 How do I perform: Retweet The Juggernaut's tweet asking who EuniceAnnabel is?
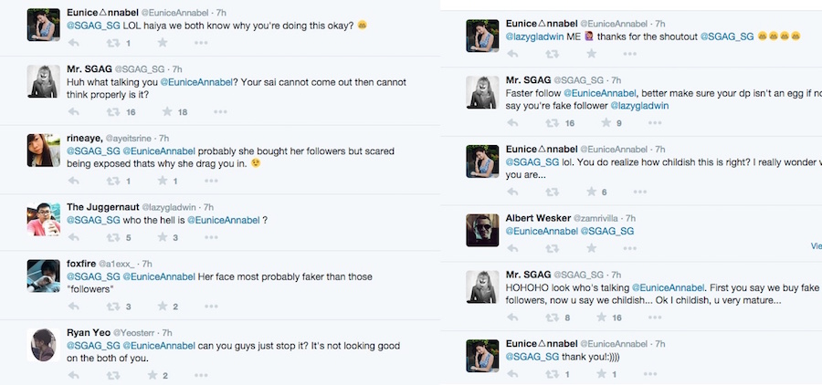pos(115,238)
